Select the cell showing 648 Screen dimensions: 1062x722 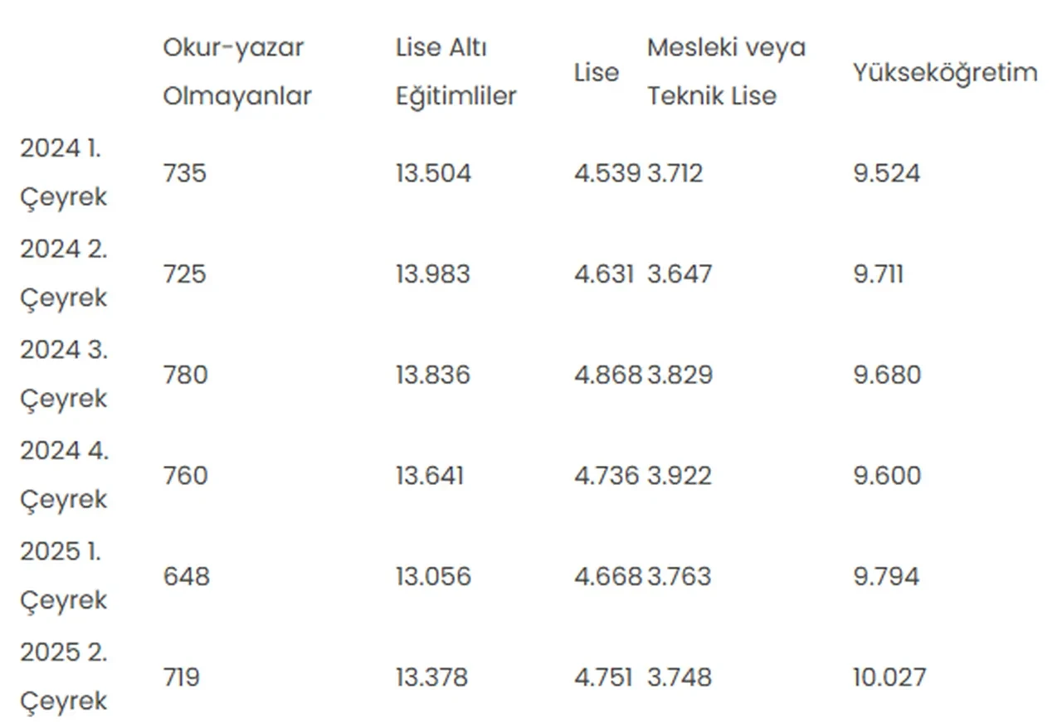point(186,576)
